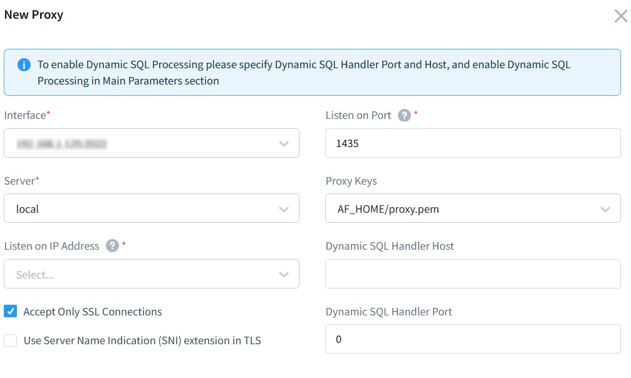Open the Listen on IP Address select
The height and width of the screenshot is (378, 631).
(152, 274)
